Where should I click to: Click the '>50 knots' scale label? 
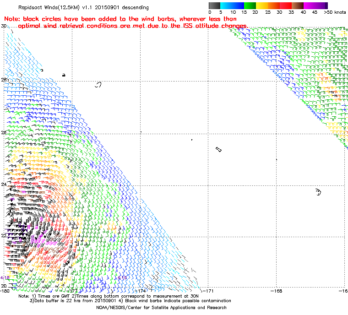[335, 12]
